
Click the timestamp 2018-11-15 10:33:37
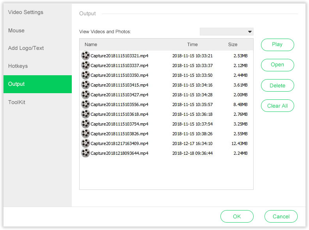(192, 65)
